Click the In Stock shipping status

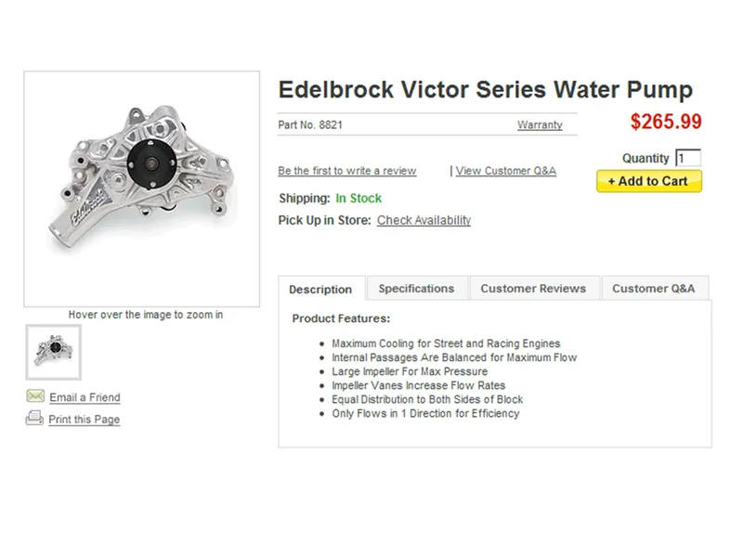(359, 199)
